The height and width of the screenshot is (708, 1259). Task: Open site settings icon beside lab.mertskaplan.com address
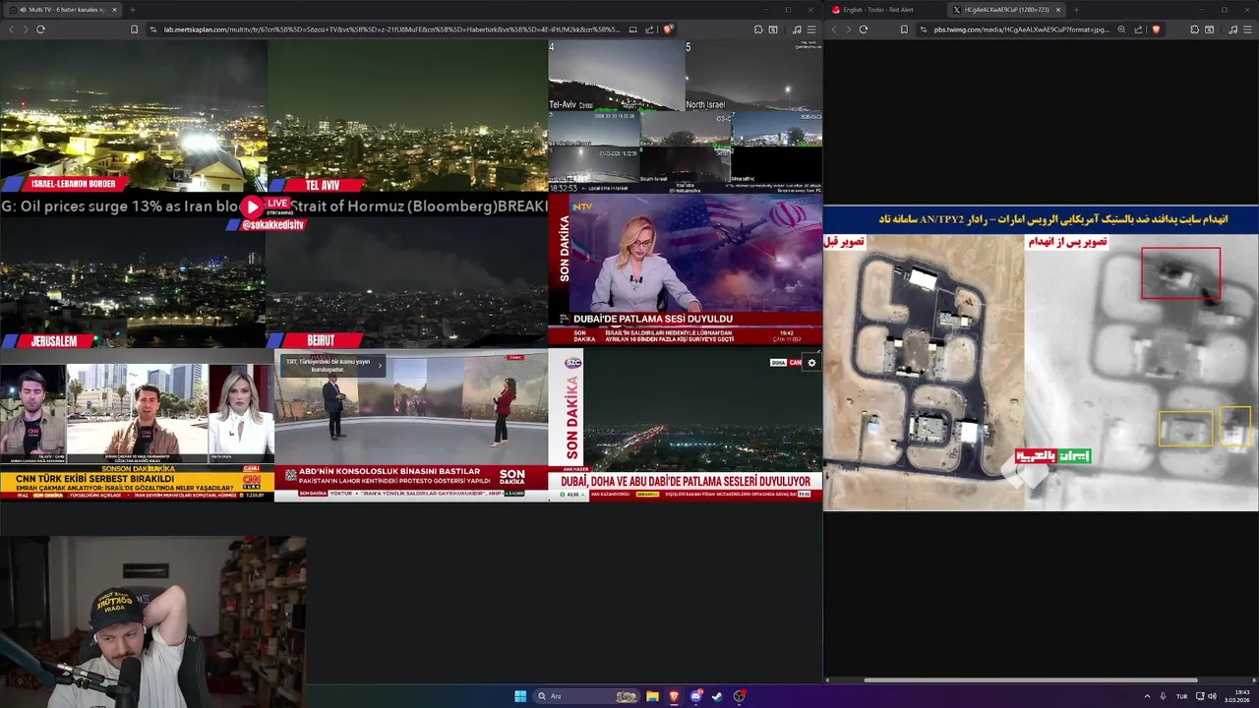153,29
